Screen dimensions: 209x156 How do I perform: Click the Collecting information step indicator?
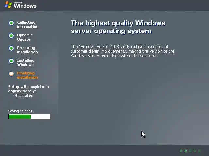click(11, 23)
